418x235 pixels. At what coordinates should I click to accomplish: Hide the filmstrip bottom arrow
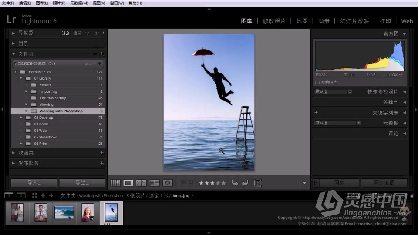pyautogui.click(x=209, y=232)
